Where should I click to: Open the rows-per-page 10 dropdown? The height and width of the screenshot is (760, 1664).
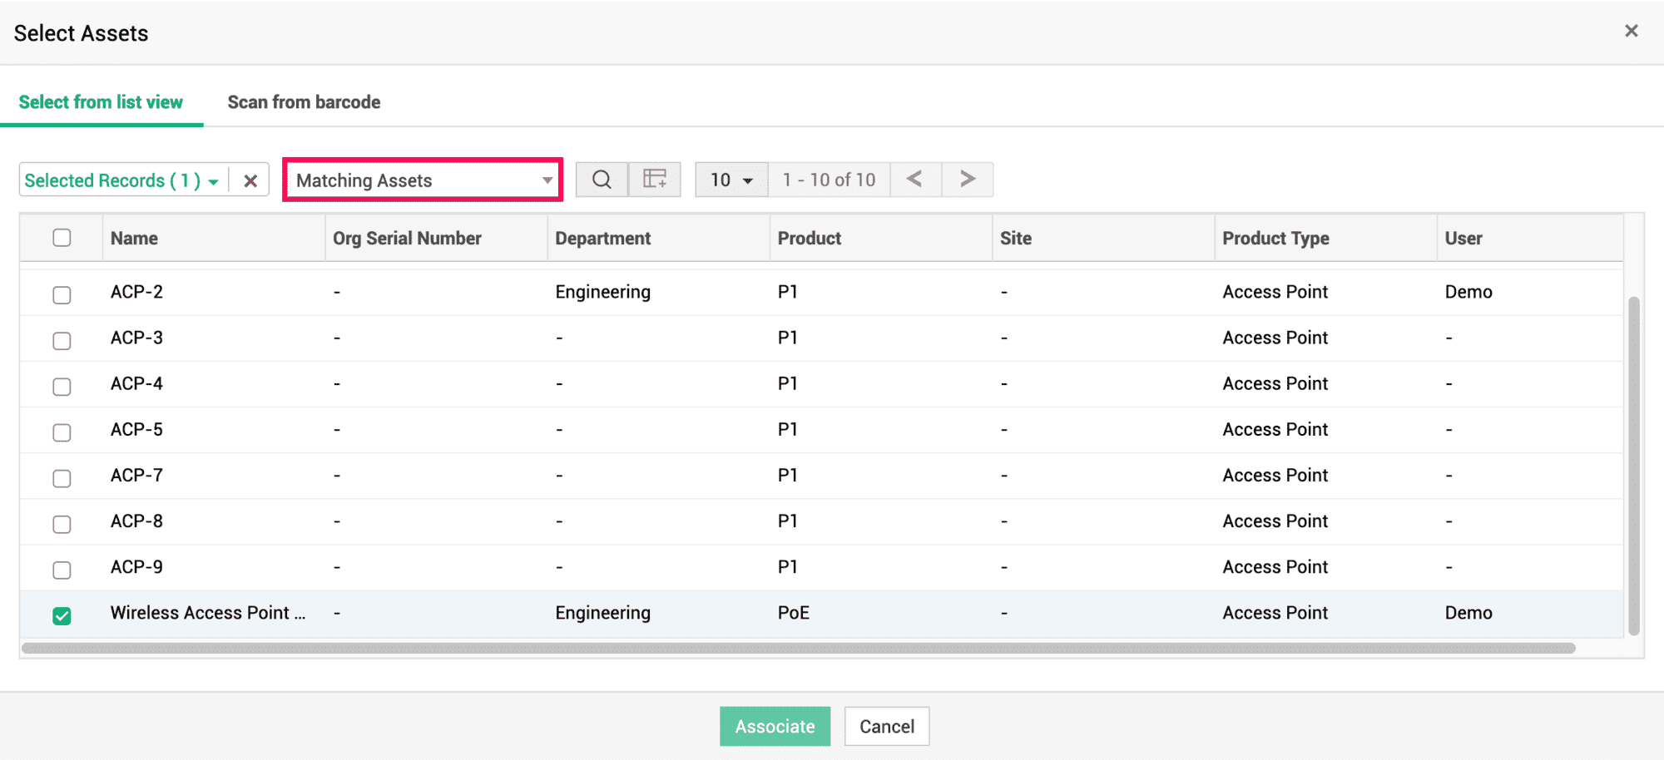pyautogui.click(x=730, y=180)
